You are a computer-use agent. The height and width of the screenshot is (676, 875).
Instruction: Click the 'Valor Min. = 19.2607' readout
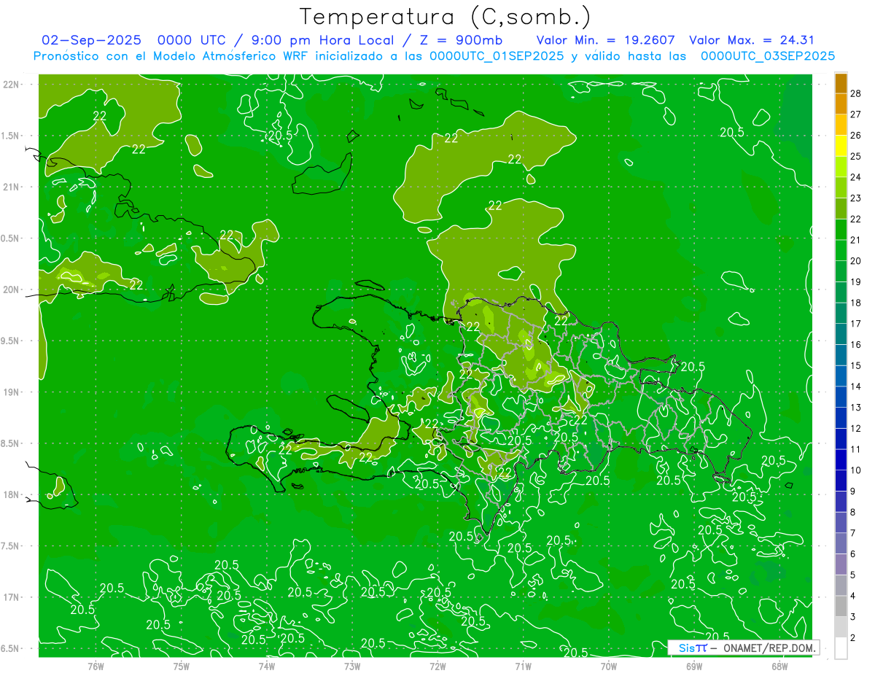tap(605, 40)
